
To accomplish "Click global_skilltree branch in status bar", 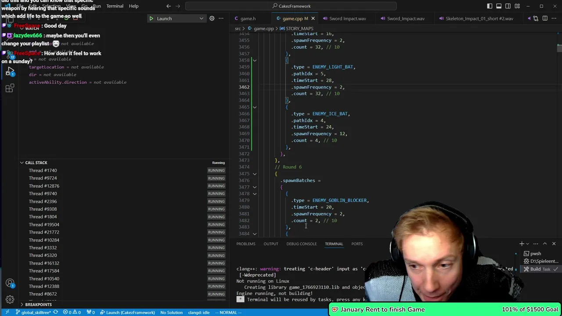I will [33, 312].
